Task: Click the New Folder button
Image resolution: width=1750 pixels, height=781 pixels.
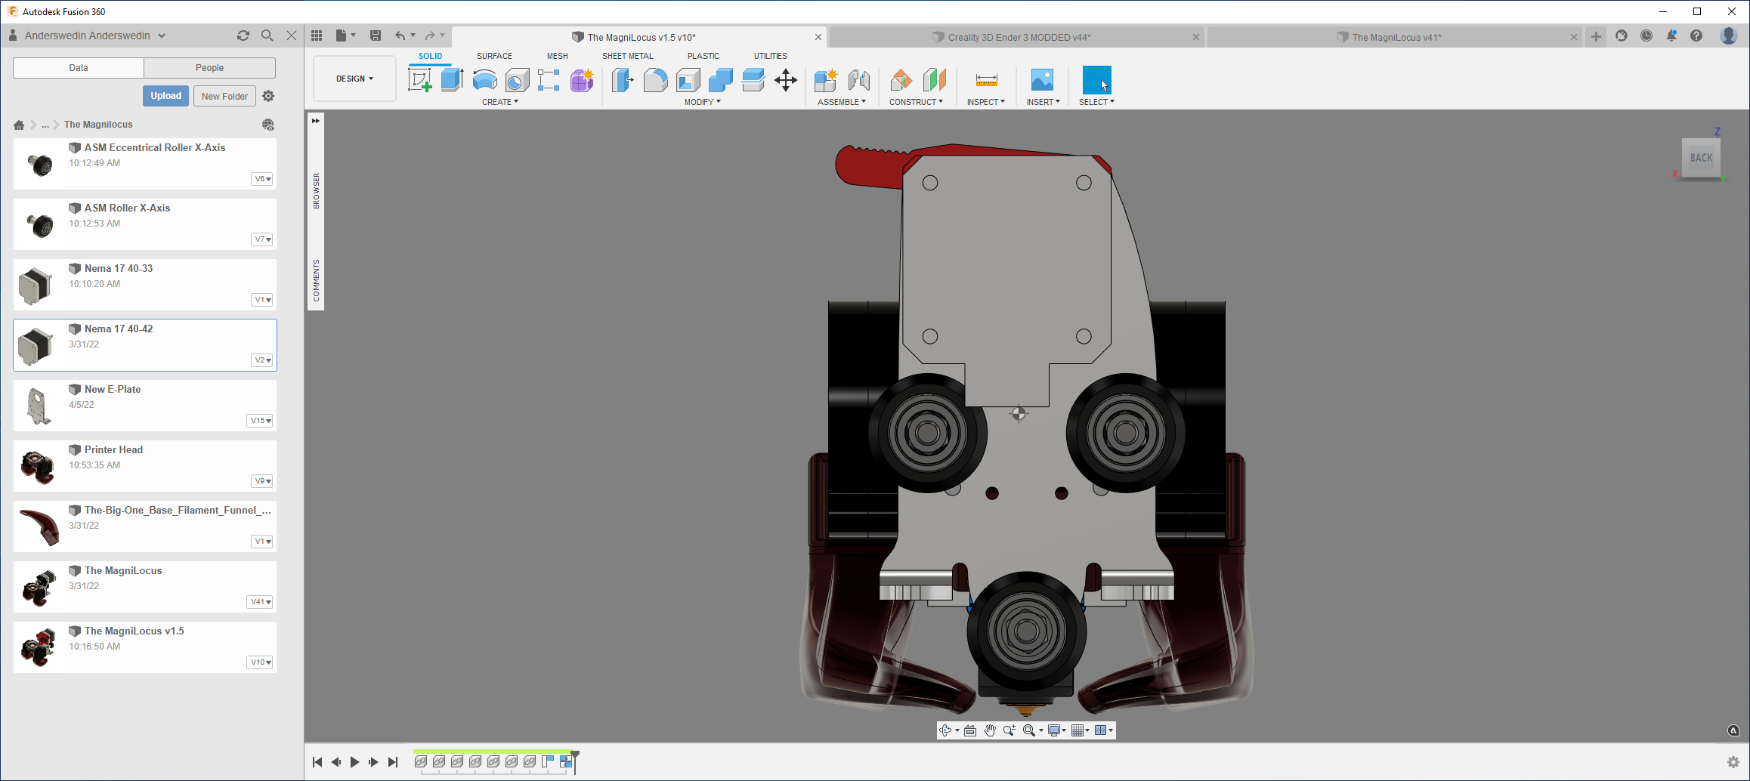Action: point(224,96)
